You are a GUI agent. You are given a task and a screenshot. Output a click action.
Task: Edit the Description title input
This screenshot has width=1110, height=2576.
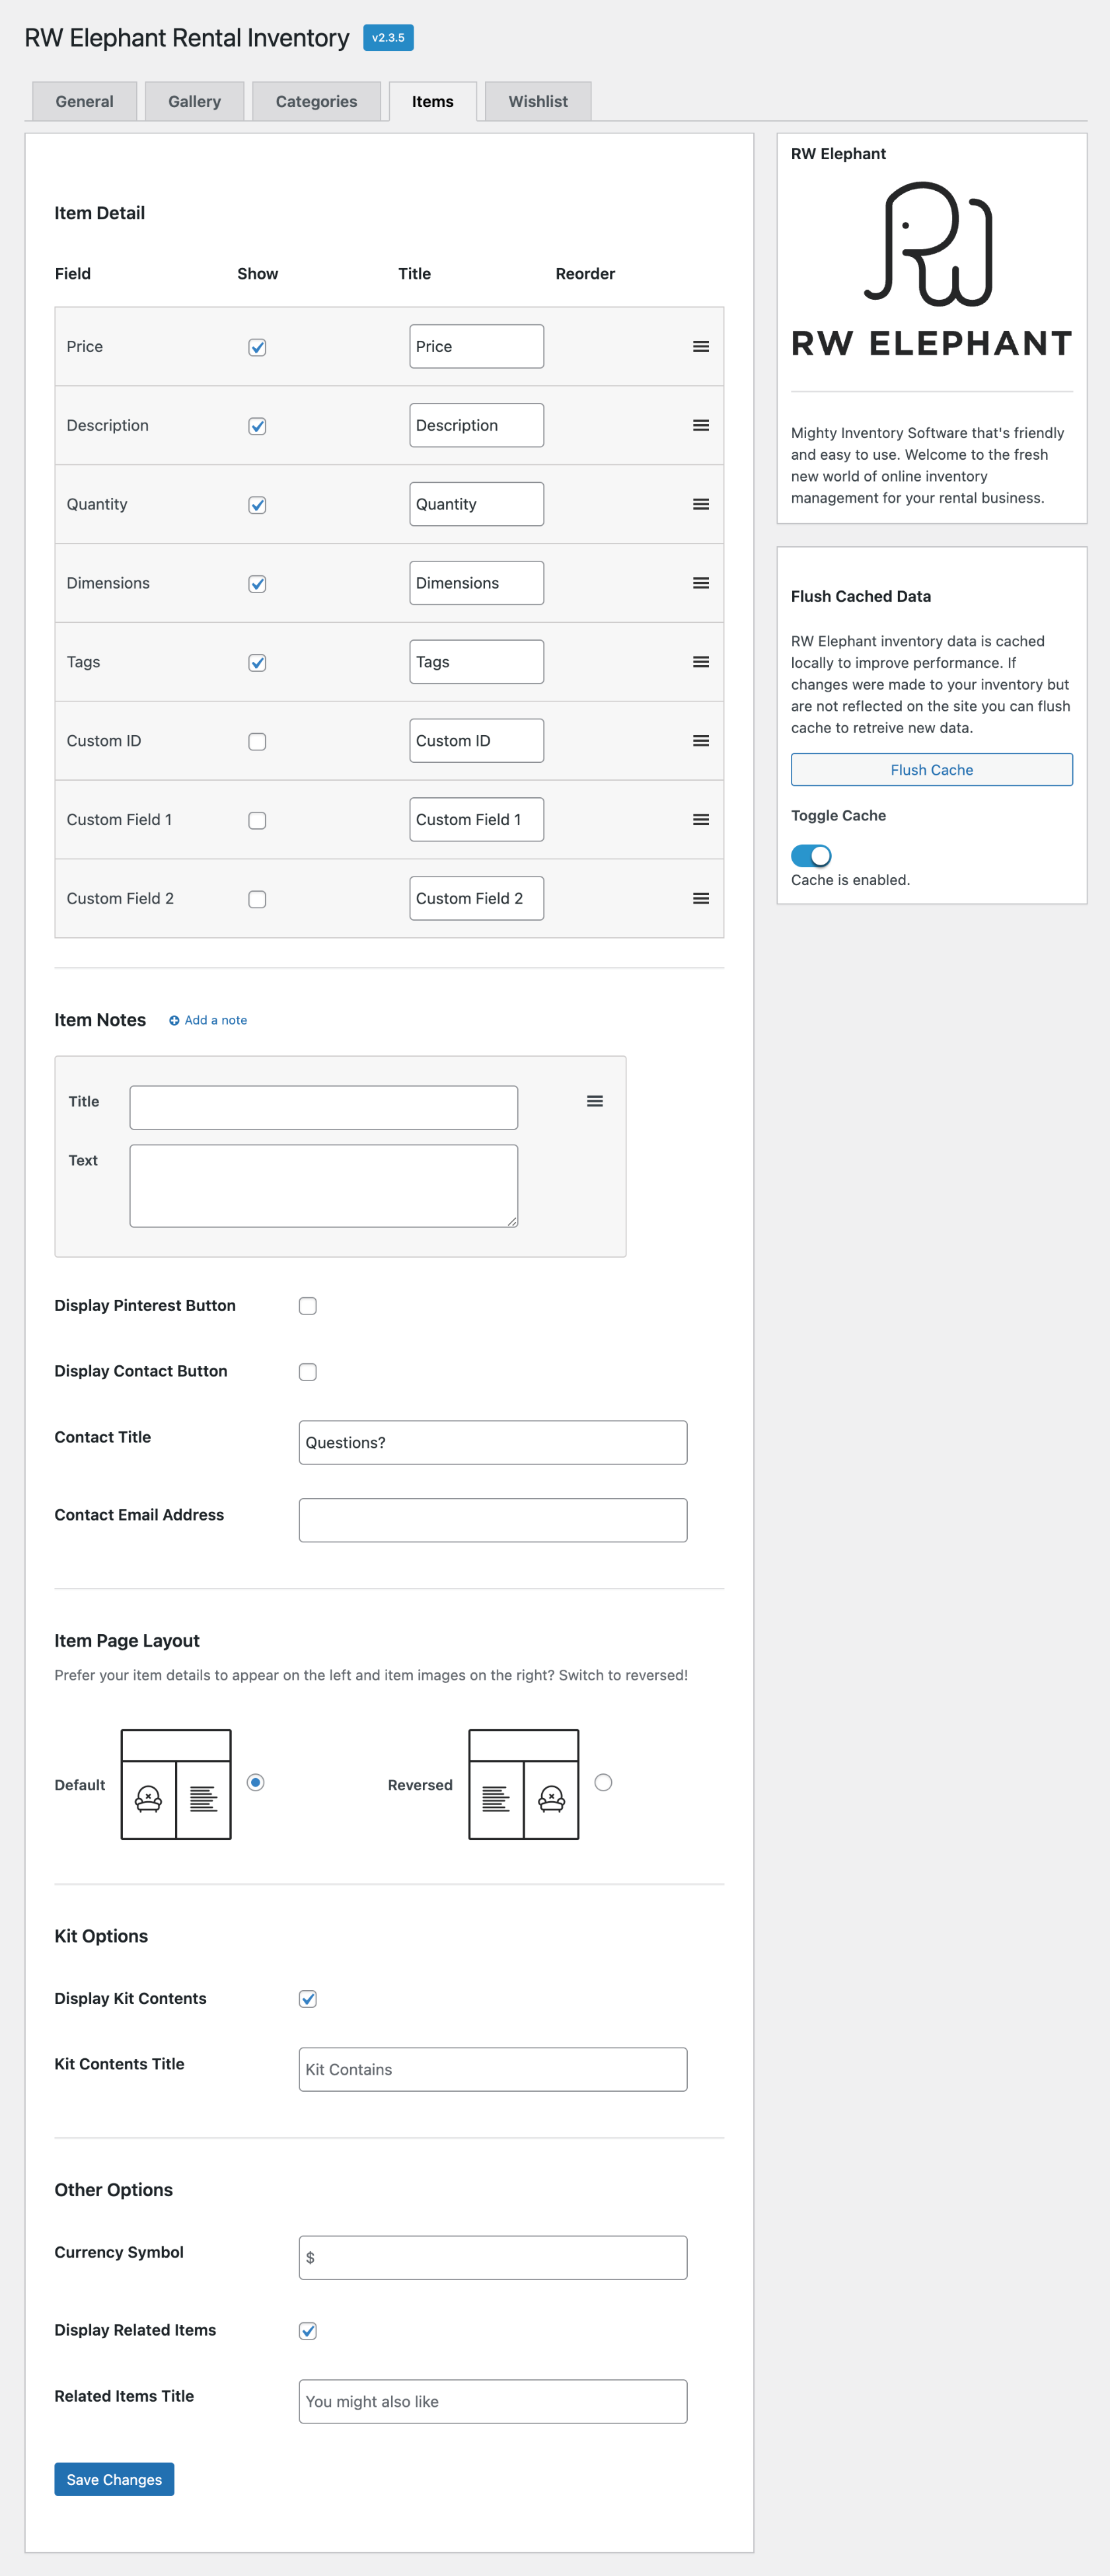pos(477,425)
